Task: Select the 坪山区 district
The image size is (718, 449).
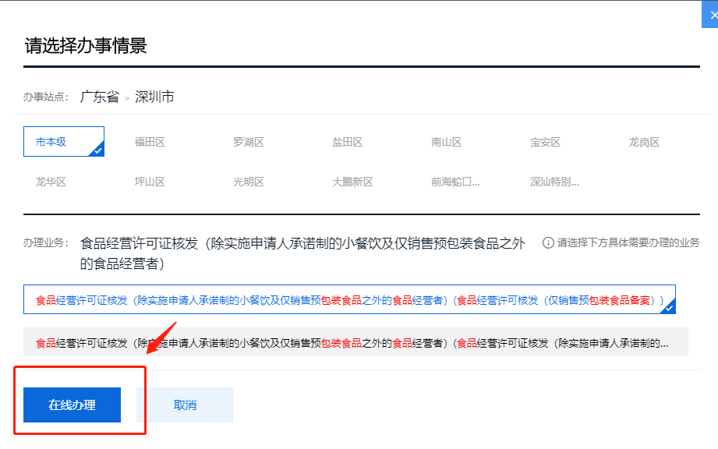Action: [150, 182]
